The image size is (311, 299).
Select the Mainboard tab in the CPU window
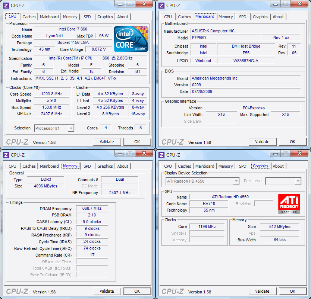49,17
